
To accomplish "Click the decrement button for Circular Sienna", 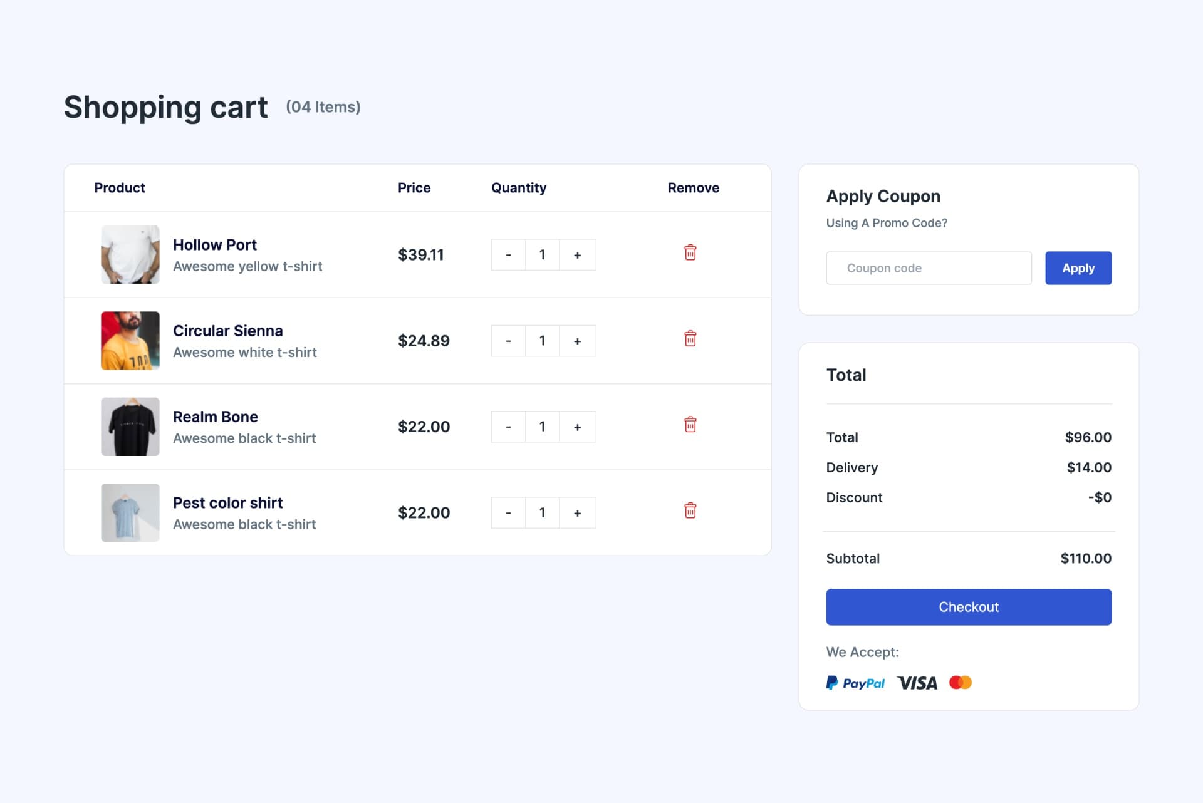I will click(508, 341).
